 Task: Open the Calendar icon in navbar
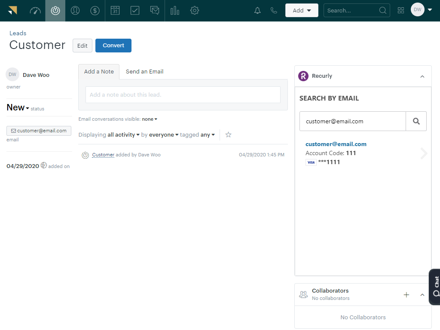click(x=115, y=11)
